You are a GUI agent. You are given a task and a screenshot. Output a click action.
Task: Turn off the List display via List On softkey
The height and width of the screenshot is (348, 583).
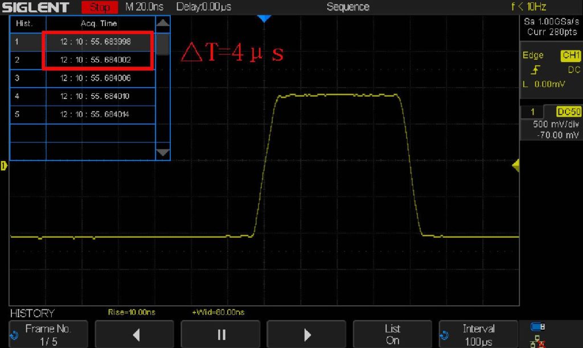coord(392,334)
